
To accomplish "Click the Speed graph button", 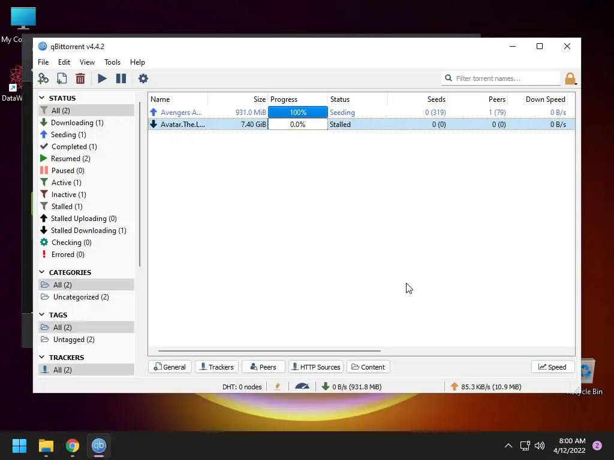I will click(x=552, y=367).
